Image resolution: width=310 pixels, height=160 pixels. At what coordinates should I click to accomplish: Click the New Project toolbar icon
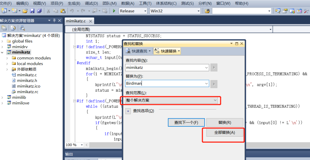pyautogui.click(x=4, y=11)
